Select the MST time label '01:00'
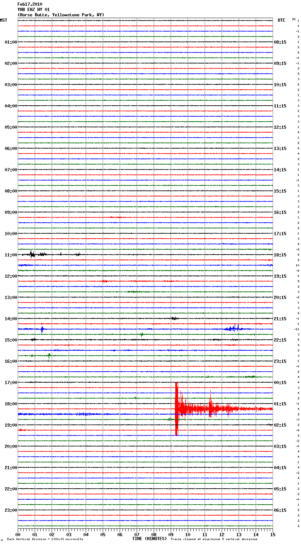Image resolution: width=301 pixels, height=544 pixels. 11,42
